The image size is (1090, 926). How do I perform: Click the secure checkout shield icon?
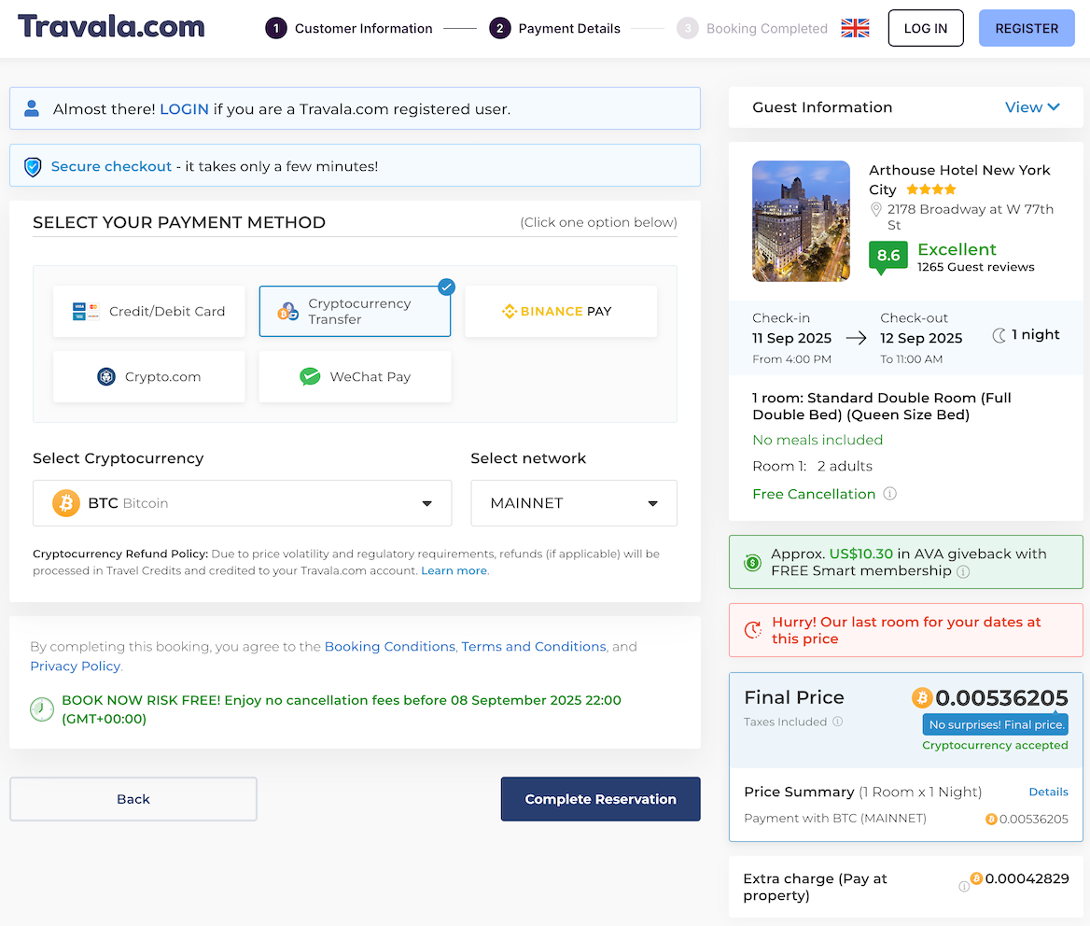[33, 167]
